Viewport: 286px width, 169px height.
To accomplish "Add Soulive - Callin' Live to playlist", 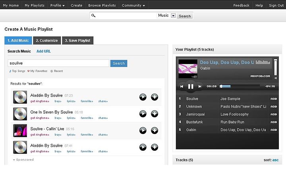I will click(155, 130).
